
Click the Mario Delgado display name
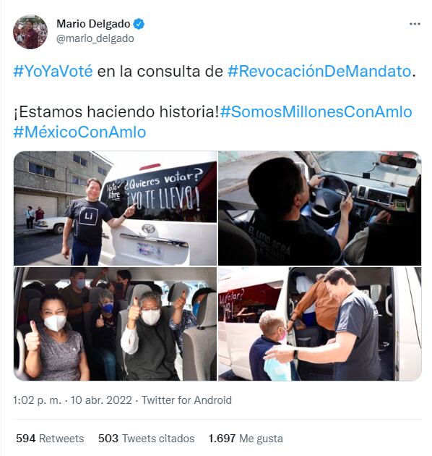click(93, 24)
